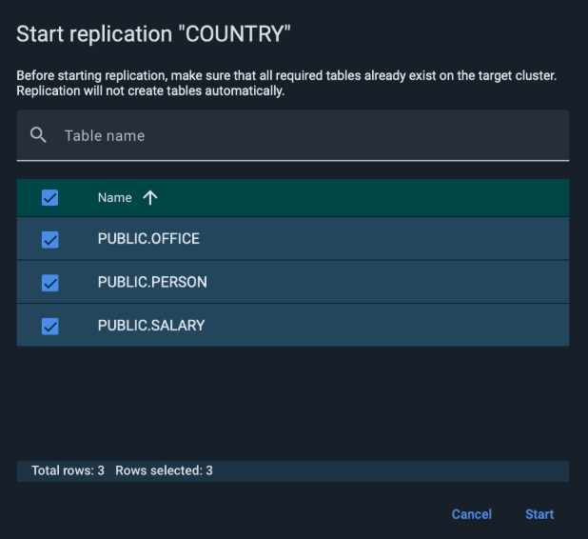Deselect the PUBLIC.PERSON checkbox
The height and width of the screenshot is (539, 588).
click(50, 283)
